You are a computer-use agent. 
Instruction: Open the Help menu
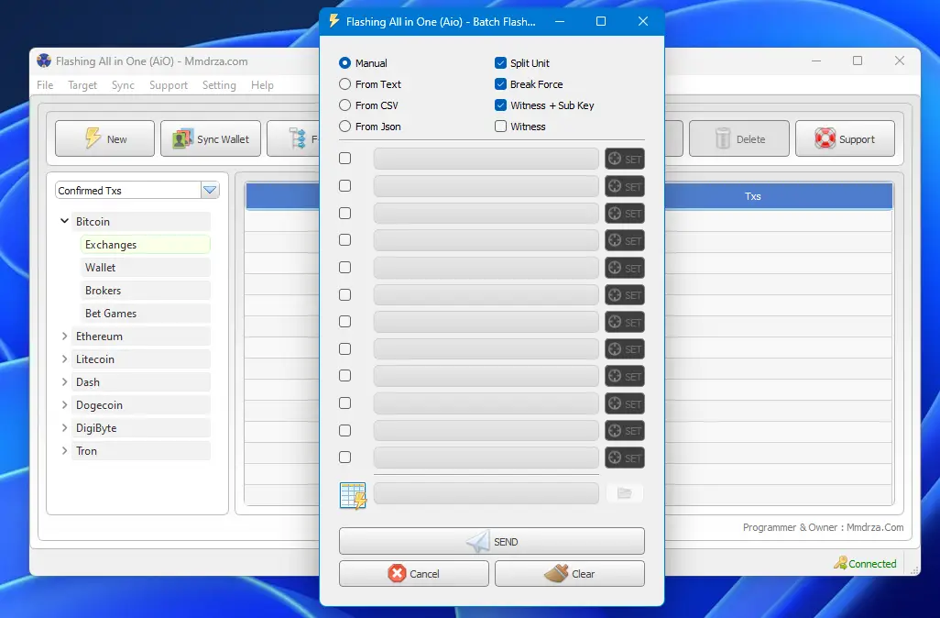pos(262,85)
